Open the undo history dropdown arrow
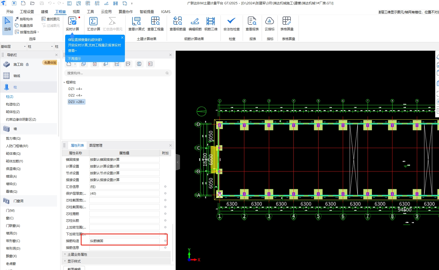 (54, 4)
